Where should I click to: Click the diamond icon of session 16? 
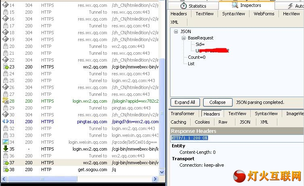pos(5,19)
